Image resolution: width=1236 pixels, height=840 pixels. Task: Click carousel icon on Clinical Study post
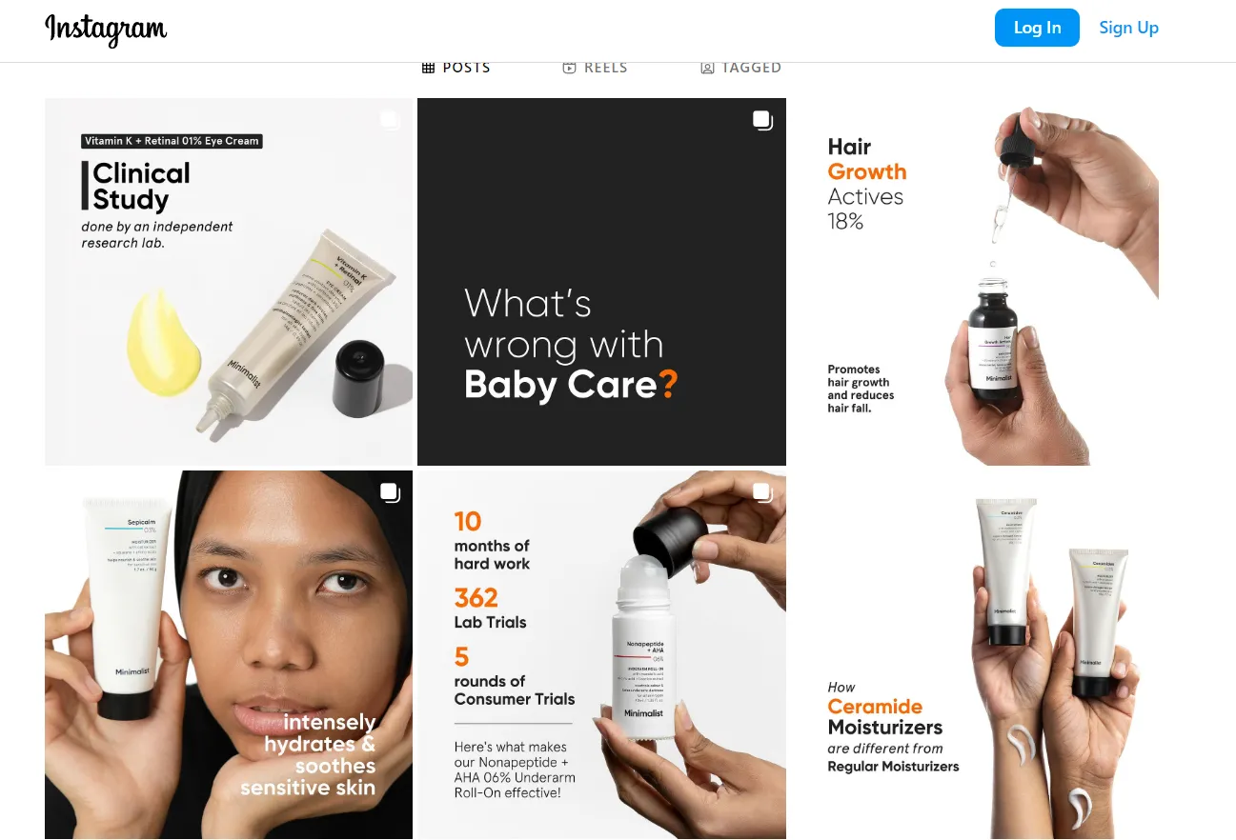(x=390, y=120)
